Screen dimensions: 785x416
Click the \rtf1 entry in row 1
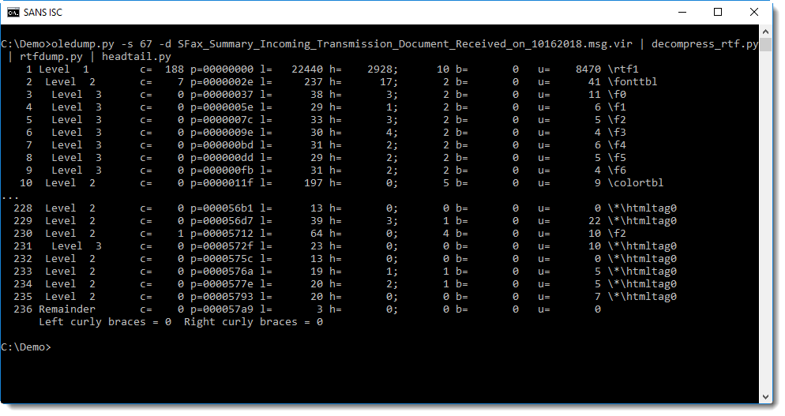coord(623,69)
